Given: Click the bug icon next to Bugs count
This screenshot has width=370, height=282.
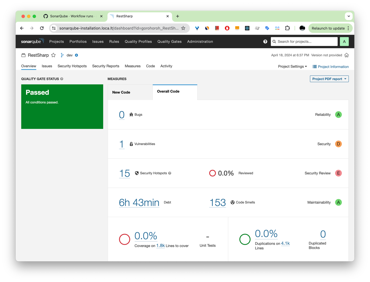Looking at the screenshot, I should point(131,114).
